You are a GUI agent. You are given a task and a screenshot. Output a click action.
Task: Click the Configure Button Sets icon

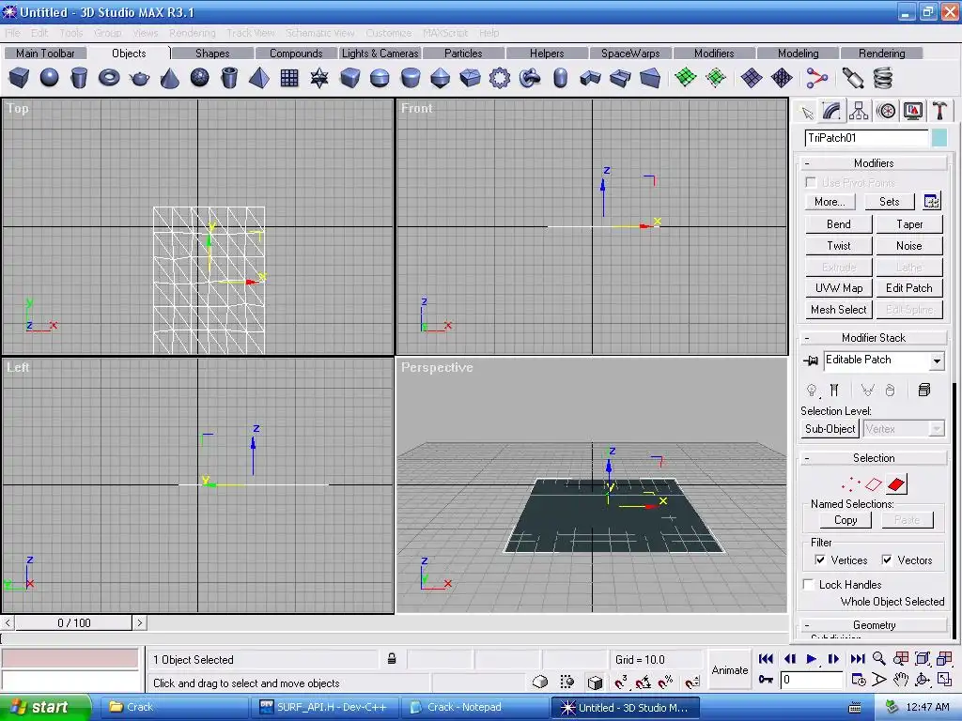[x=931, y=201]
